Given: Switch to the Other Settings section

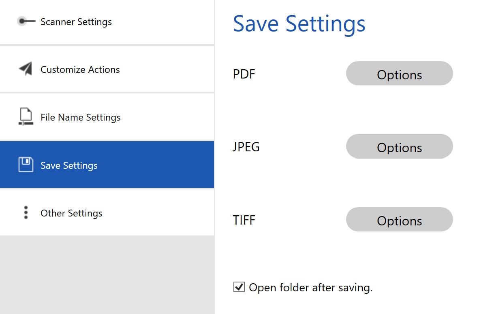Looking at the screenshot, I should pos(71,213).
